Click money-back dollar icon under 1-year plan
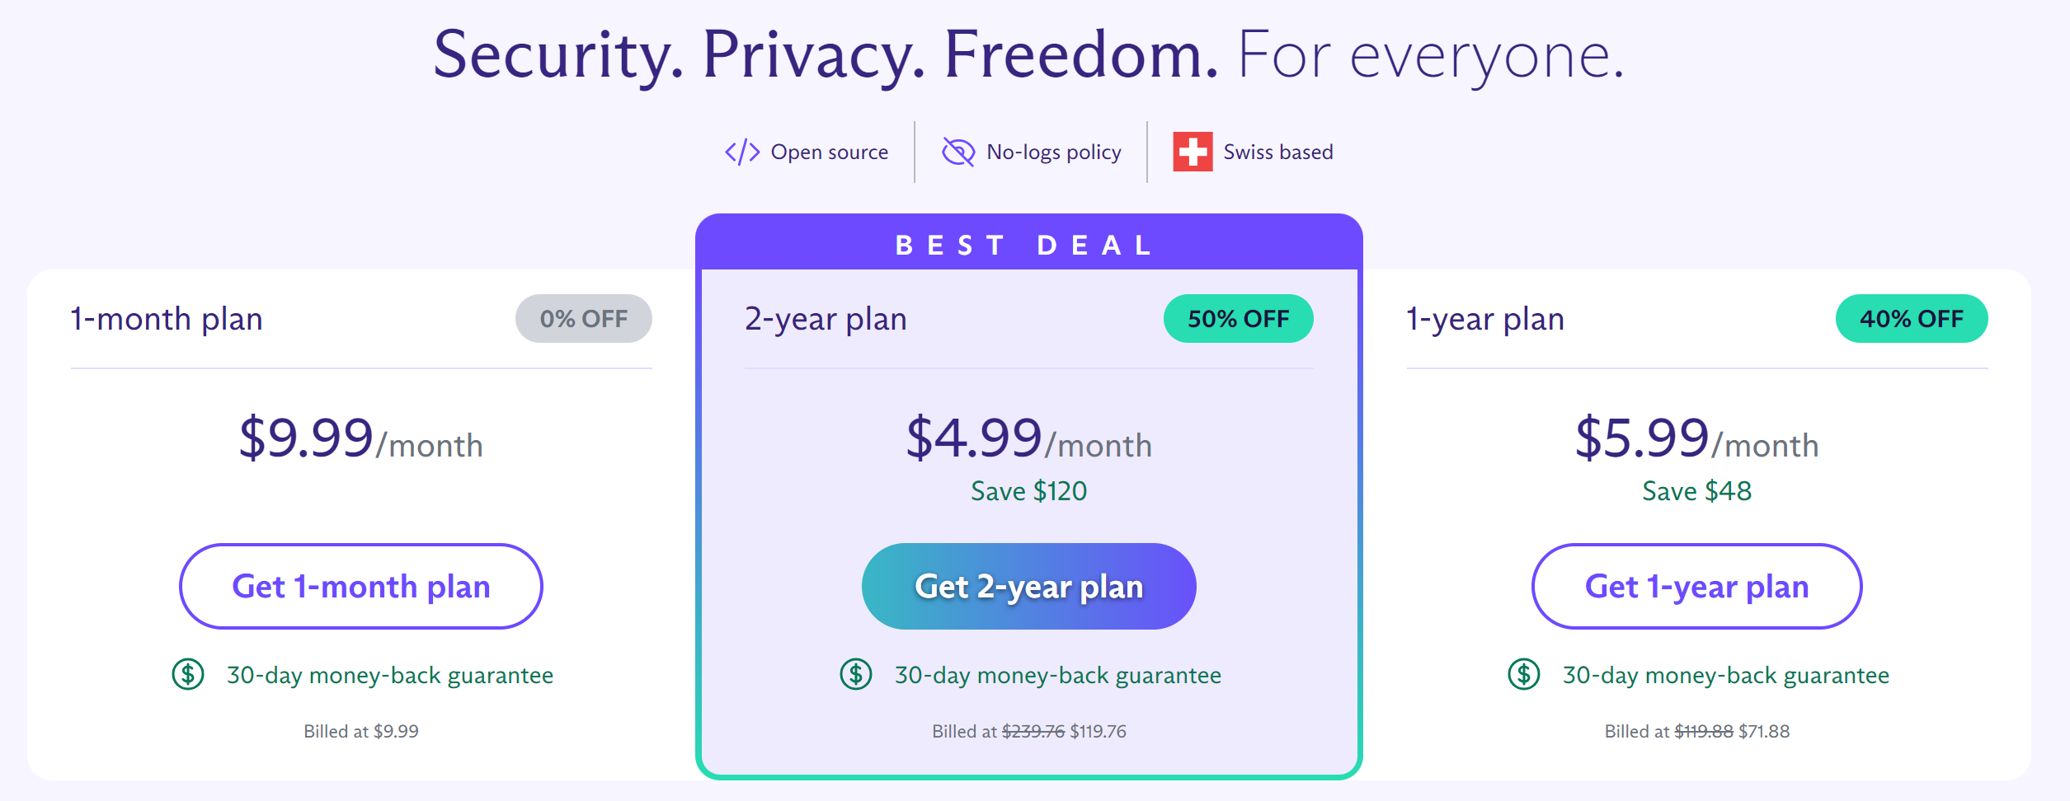Viewport: 2070px width, 801px height. 1524,675
